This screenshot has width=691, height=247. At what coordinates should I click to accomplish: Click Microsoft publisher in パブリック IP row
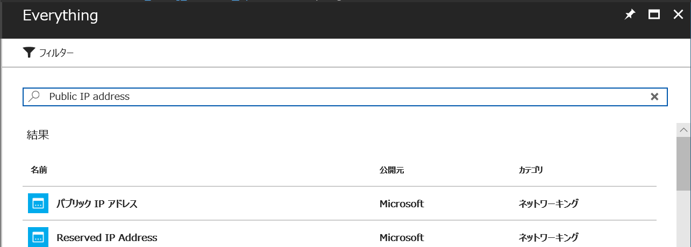(x=402, y=204)
